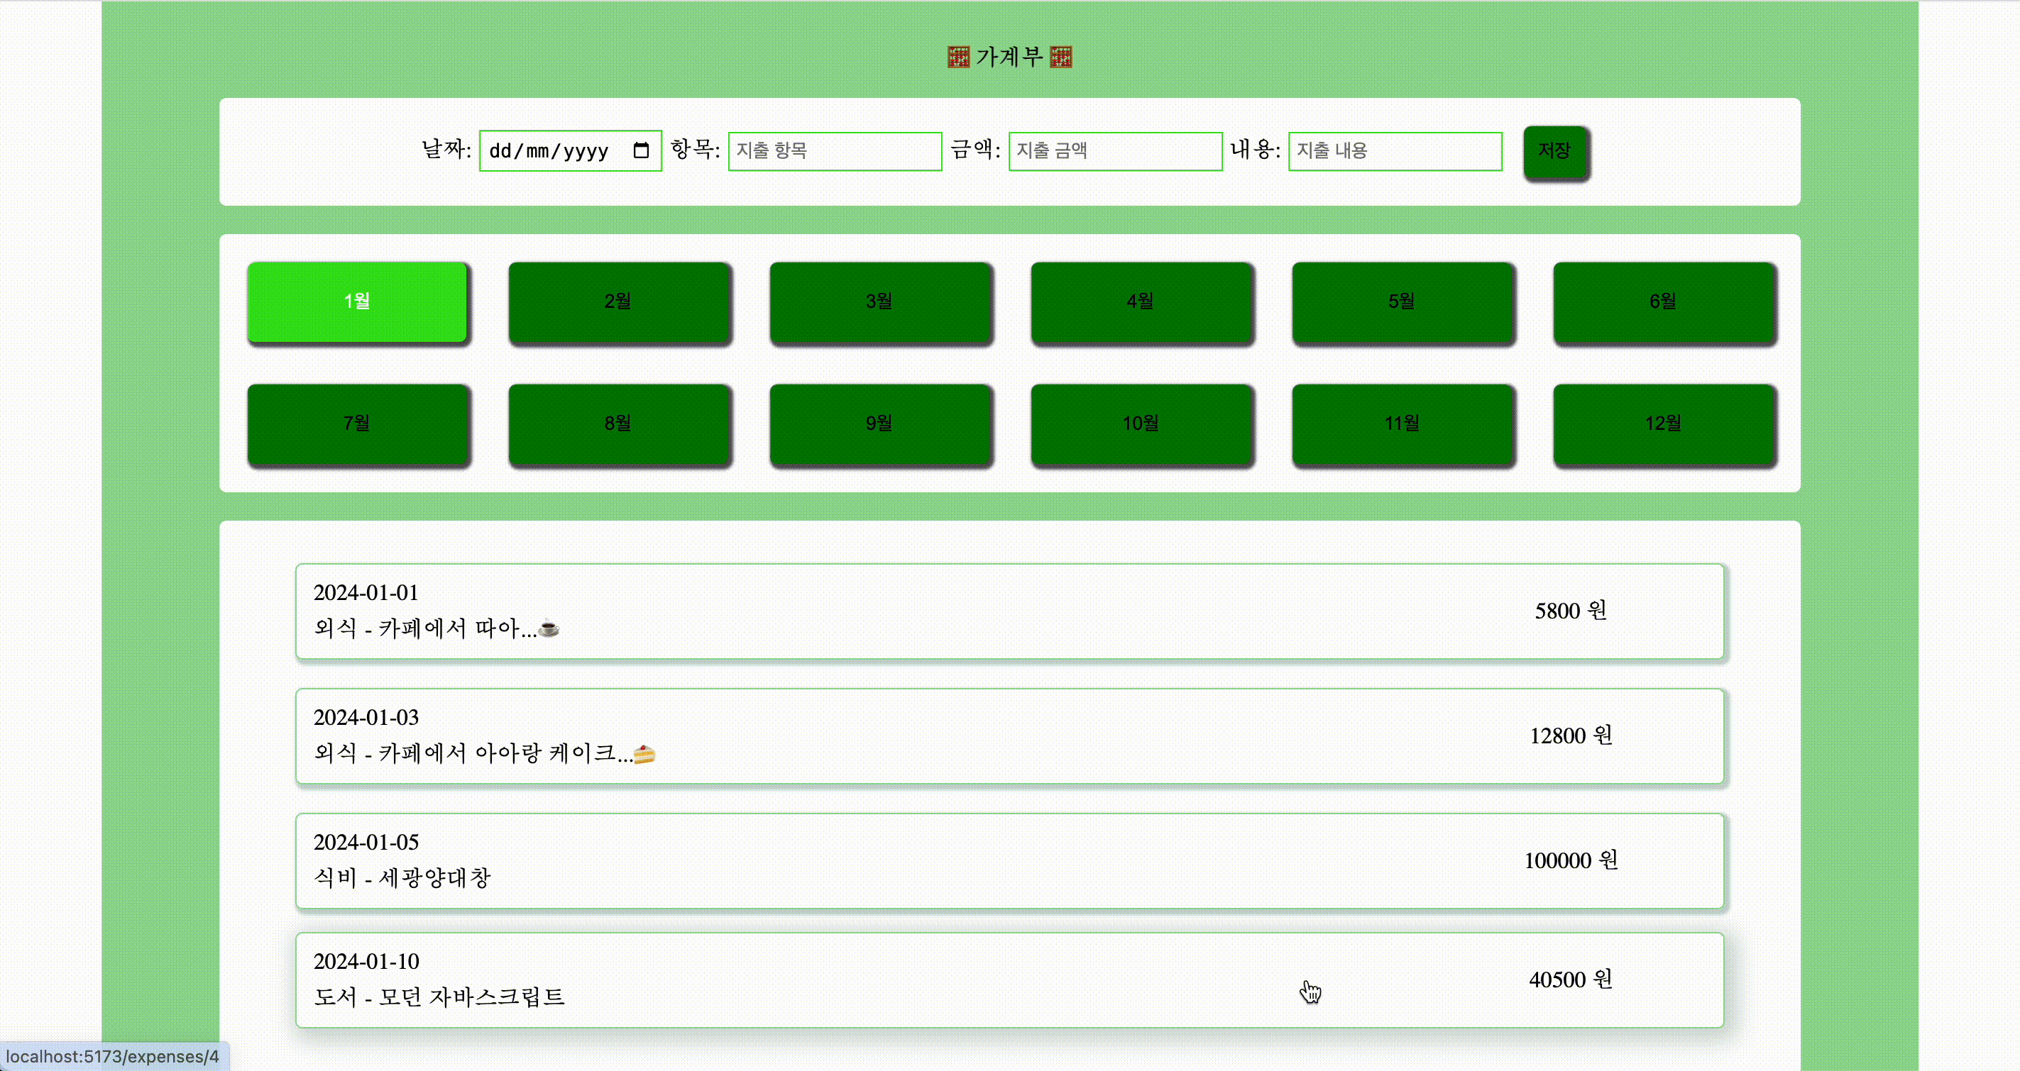Select the 10월 month button

1142,425
